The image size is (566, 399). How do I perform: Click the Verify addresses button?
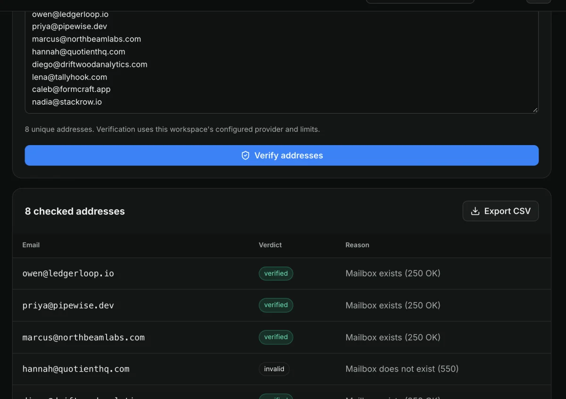tap(282, 155)
